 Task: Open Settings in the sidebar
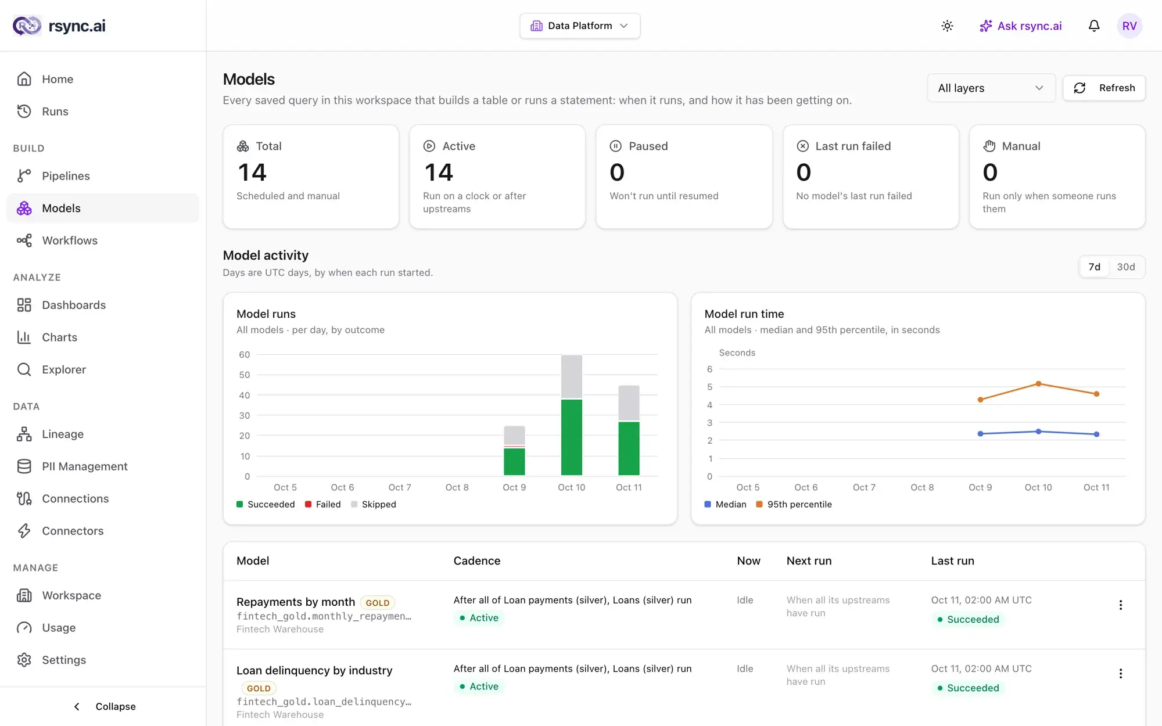pyautogui.click(x=103, y=660)
